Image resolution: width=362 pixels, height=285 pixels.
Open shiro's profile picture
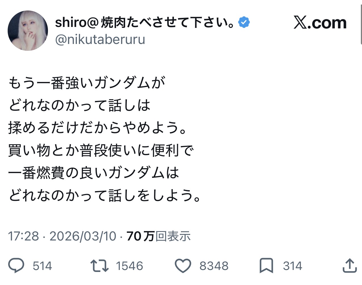tap(28, 31)
